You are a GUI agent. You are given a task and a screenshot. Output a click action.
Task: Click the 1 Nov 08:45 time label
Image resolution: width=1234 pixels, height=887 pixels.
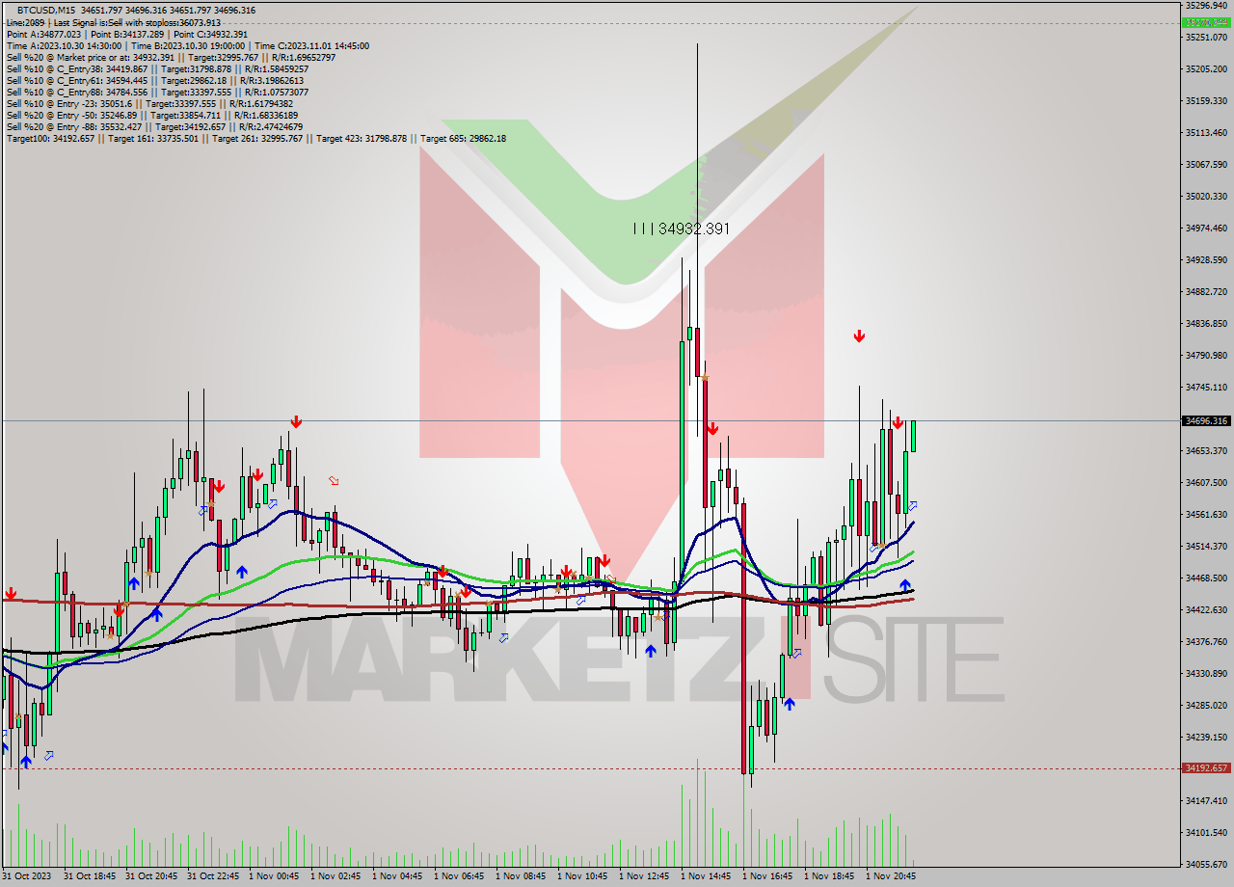[521, 876]
